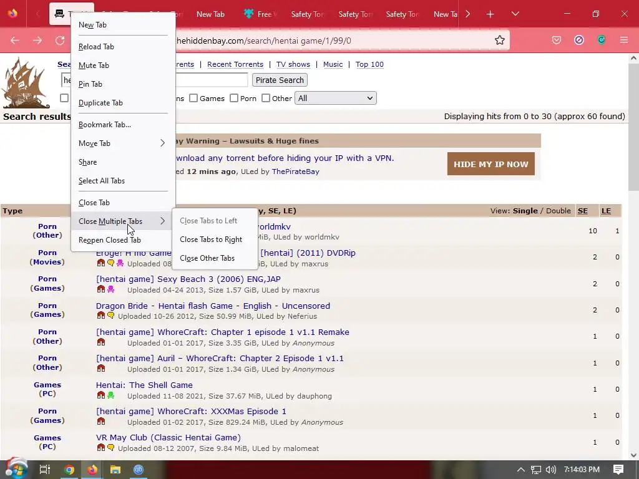Switch view to Double
Screen dimensions: 639x479
(559, 211)
